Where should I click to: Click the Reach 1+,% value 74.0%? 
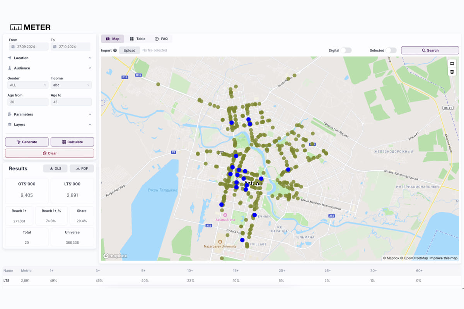coord(51,221)
